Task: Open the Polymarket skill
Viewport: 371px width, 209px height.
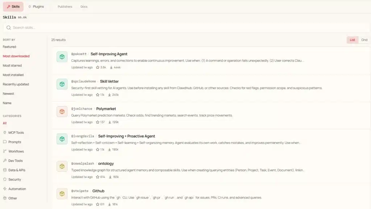Action: (106, 109)
